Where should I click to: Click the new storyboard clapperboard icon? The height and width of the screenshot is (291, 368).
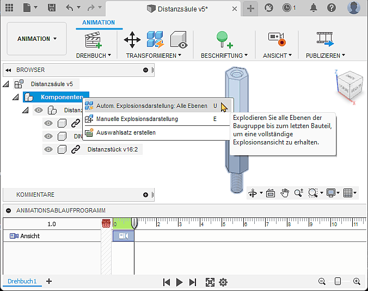coord(94,40)
